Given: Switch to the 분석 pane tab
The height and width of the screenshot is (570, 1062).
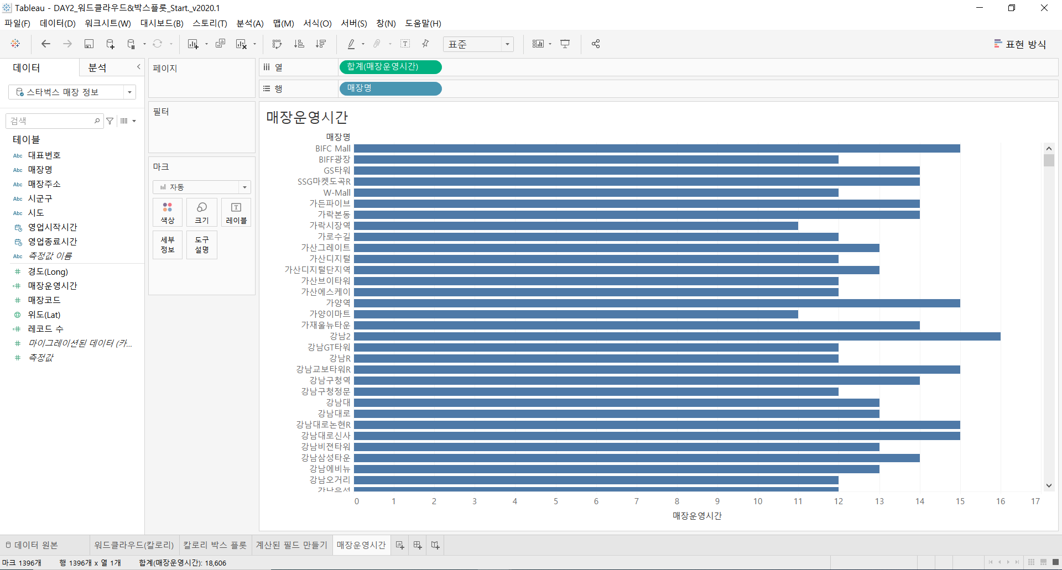Looking at the screenshot, I should [97, 67].
